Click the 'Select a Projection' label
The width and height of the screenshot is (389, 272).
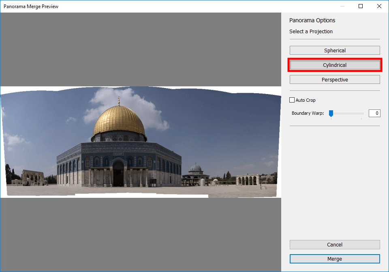311,32
